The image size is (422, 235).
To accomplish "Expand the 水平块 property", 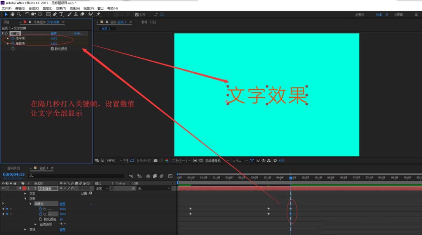I will (8, 38).
